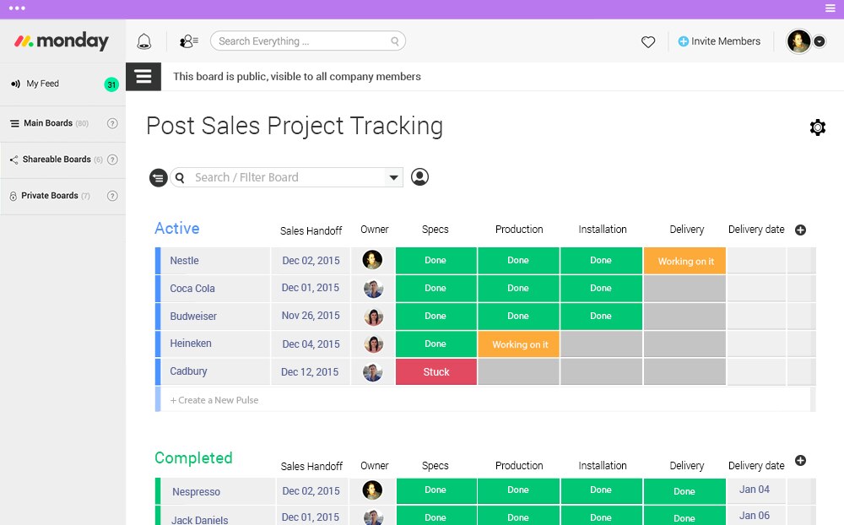Click Nestle sales handoff date Dec 02, 2015
The height and width of the screenshot is (525, 844).
click(311, 261)
